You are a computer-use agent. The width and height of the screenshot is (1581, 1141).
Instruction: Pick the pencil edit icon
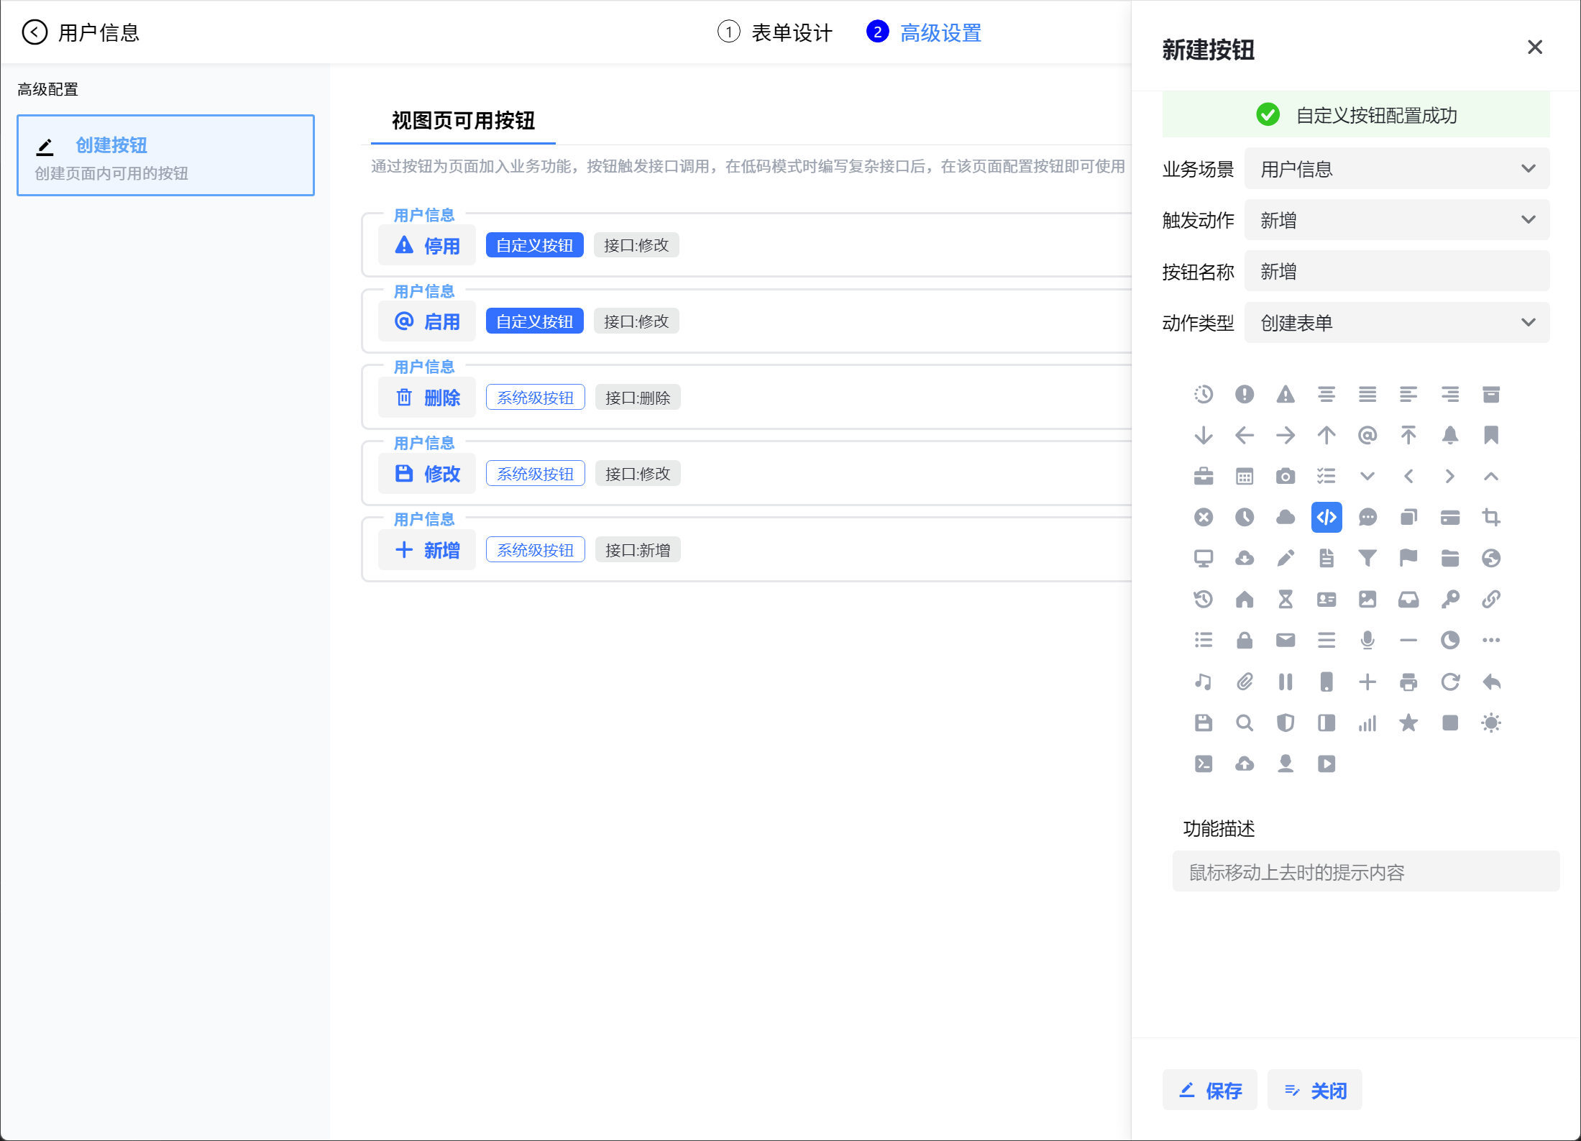coord(1286,559)
